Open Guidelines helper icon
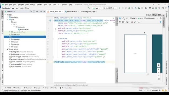The height and width of the screenshot is (95, 169). pyautogui.click(x=139, y=22)
